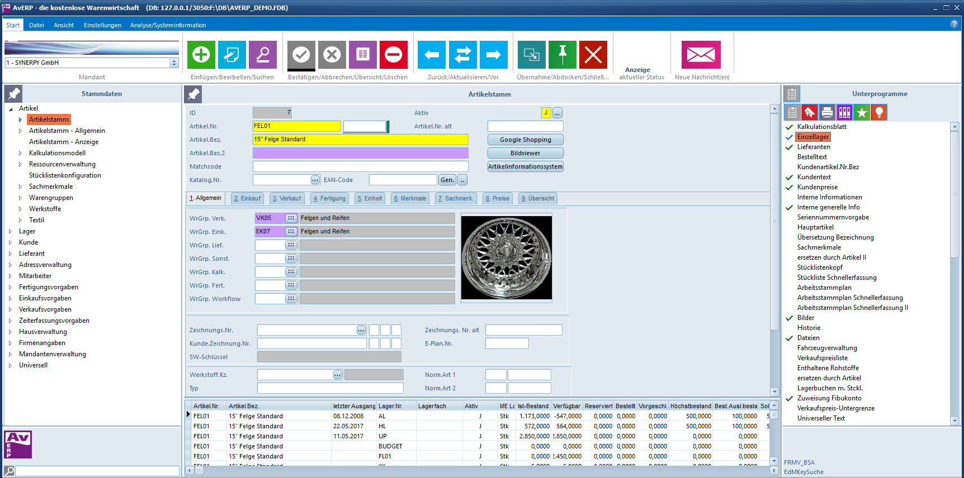
Task: Click the Bildviewer button
Action: [x=525, y=153]
